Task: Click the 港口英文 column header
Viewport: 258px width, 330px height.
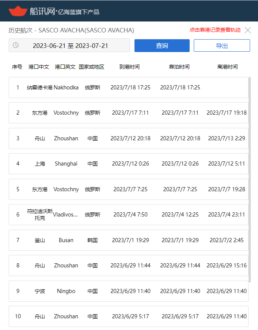Action: 65,67
